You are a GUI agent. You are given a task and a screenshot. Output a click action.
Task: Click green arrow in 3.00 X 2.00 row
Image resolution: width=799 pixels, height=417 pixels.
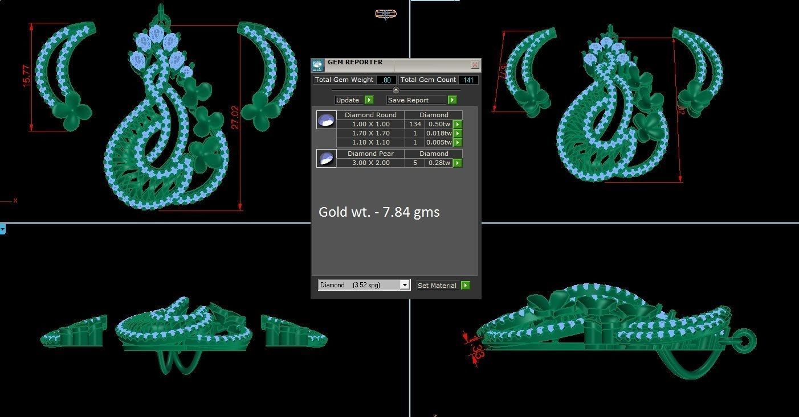tap(458, 163)
